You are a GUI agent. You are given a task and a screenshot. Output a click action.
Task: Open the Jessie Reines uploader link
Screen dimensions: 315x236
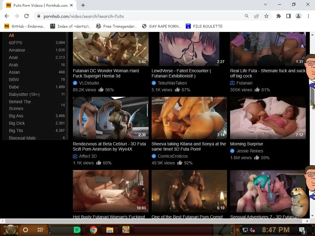point(250,151)
